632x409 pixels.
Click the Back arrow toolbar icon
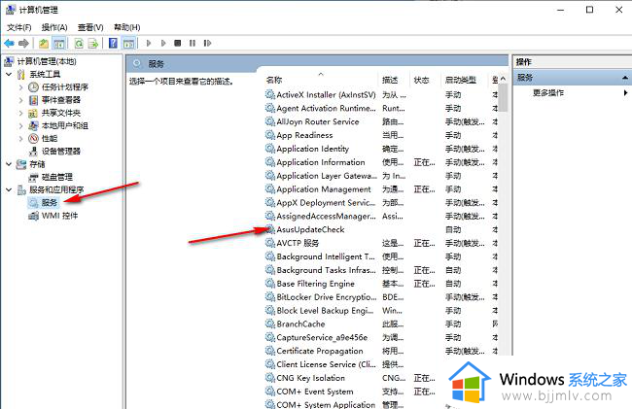coord(9,43)
